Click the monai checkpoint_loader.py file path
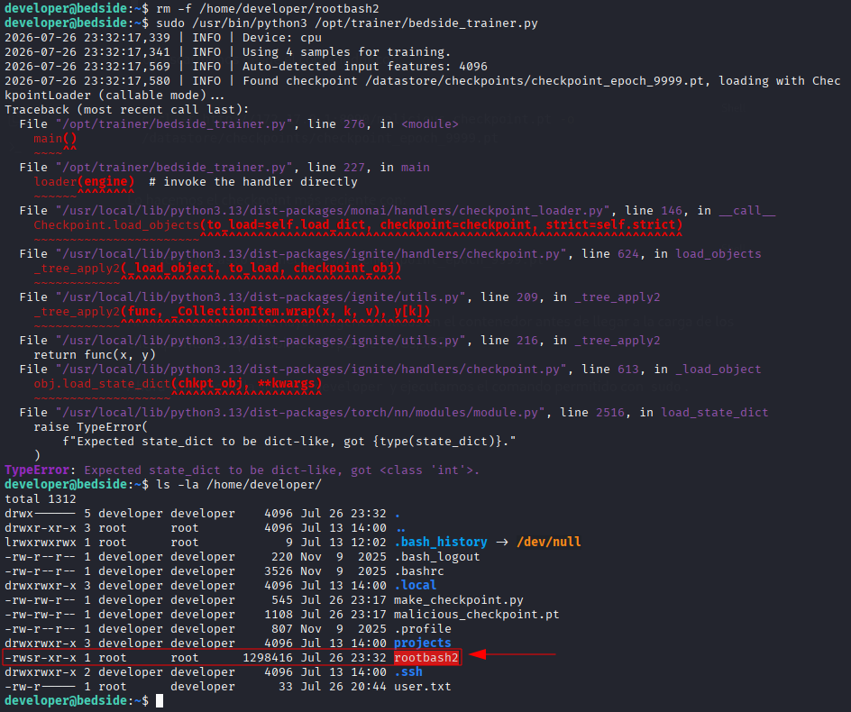The image size is (851, 712). pos(332,211)
